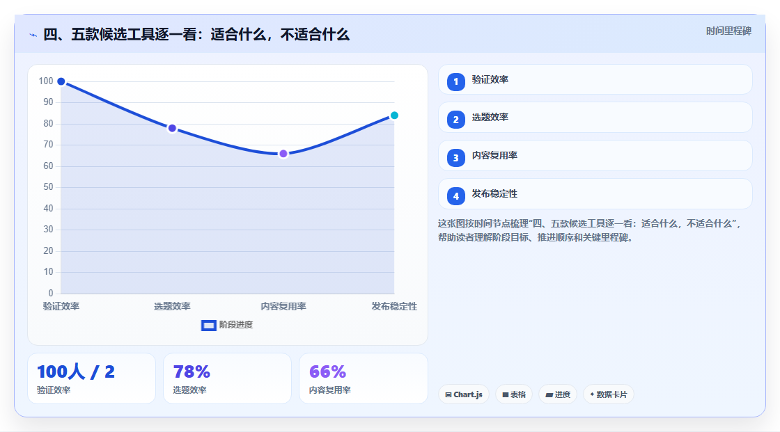Click the lightning icon beside the heading
The width and height of the screenshot is (780, 432).
[33, 35]
